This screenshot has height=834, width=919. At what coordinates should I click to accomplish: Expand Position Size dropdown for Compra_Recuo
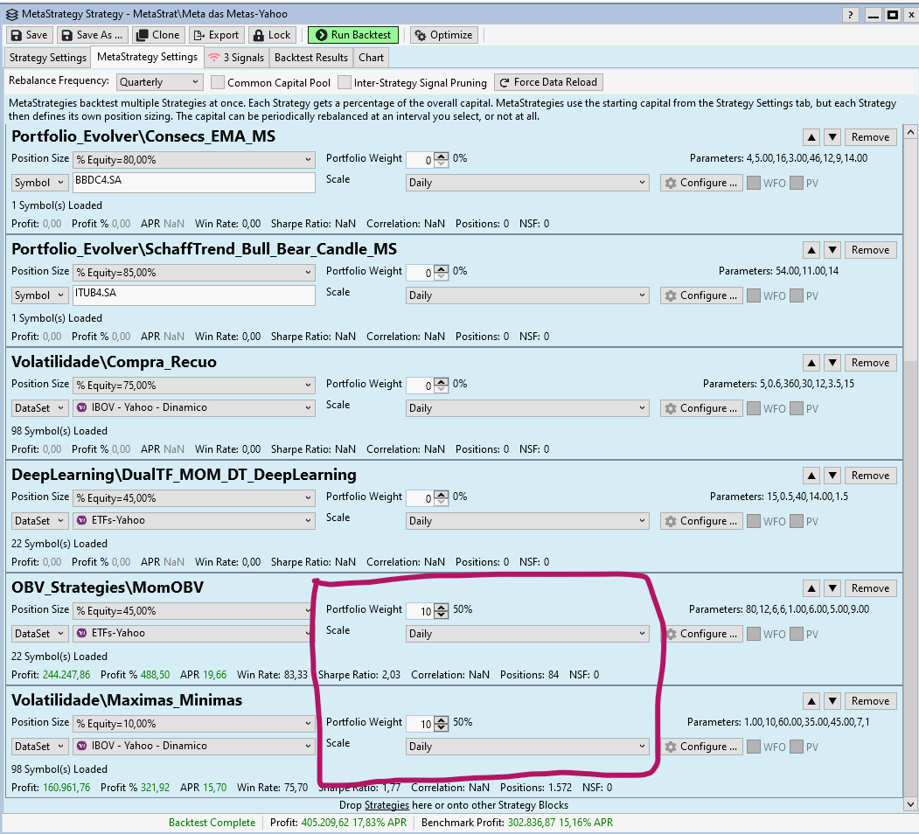coord(193,386)
